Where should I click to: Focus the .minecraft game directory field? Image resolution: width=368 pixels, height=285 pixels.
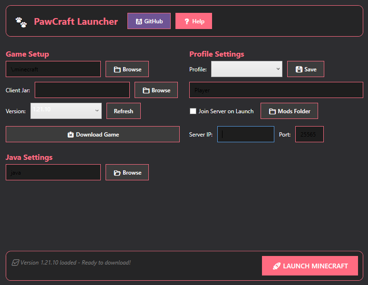point(53,69)
